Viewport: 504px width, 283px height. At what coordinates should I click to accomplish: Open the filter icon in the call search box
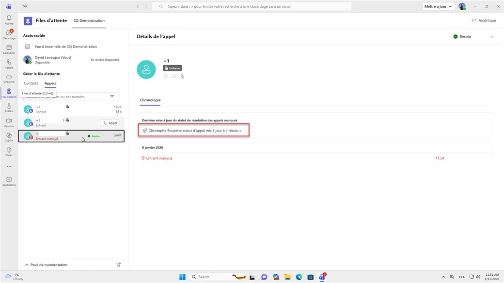click(112, 97)
